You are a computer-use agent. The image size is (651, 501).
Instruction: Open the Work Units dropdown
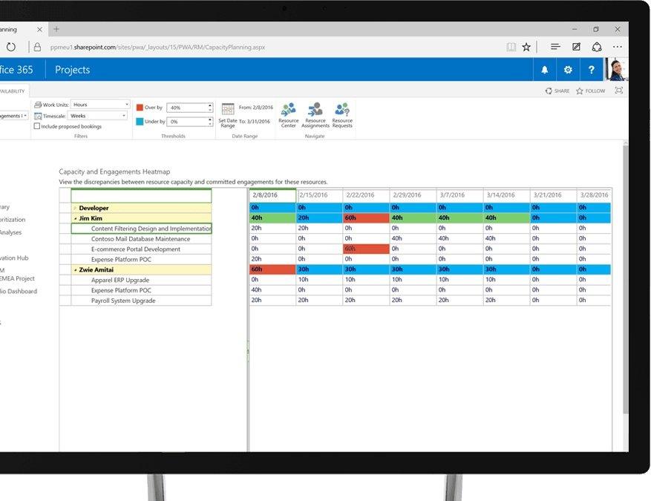[x=126, y=104]
